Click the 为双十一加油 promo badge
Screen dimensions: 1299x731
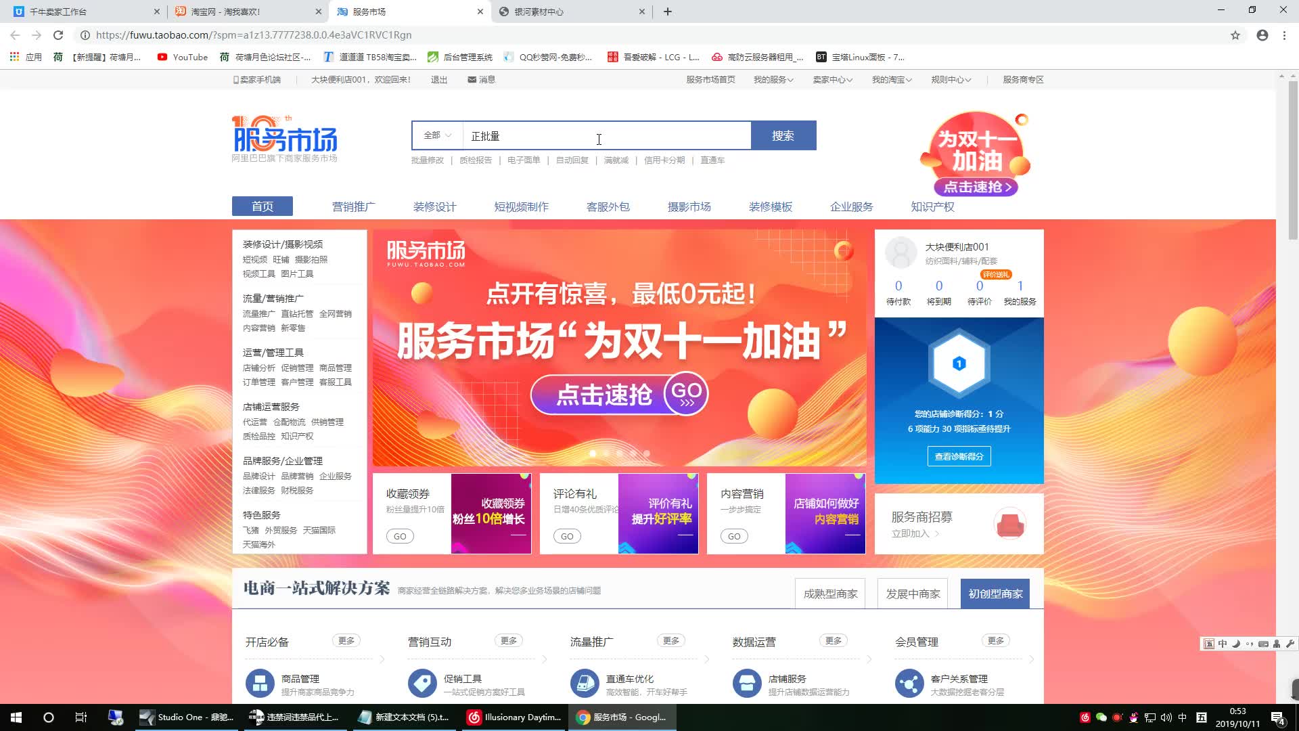974,154
